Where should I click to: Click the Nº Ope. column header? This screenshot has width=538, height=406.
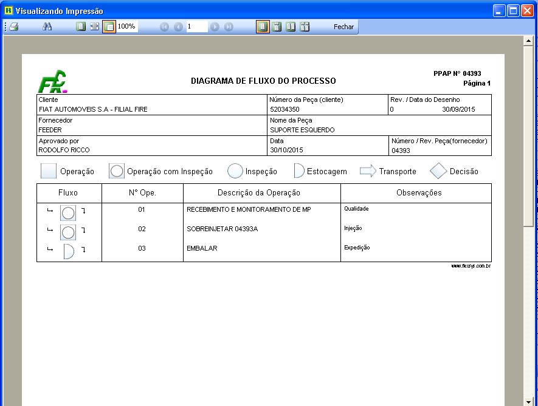[142, 192]
